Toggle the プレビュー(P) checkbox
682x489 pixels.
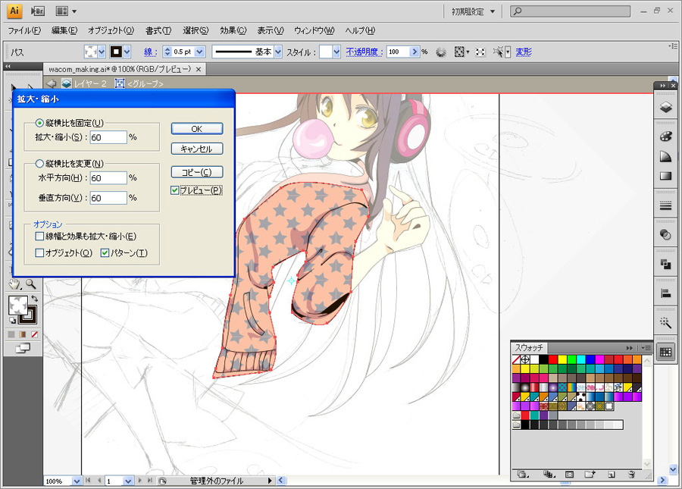pyautogui.click(x=175, y=190)
